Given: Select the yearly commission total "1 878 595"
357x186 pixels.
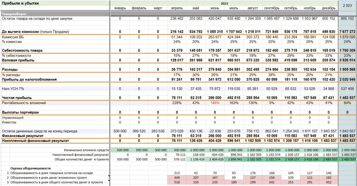Looking at the screenshot, I should pyautogui.click(x=348, y=37).
